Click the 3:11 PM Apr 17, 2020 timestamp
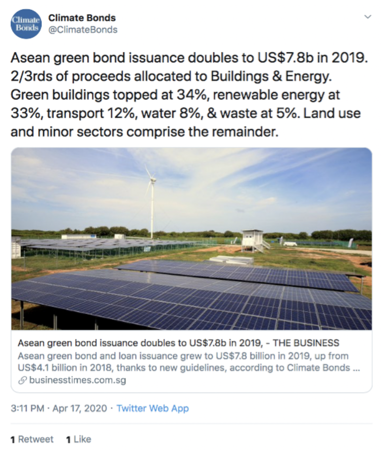This screenshot has width=385, height=476. (58, 408)
